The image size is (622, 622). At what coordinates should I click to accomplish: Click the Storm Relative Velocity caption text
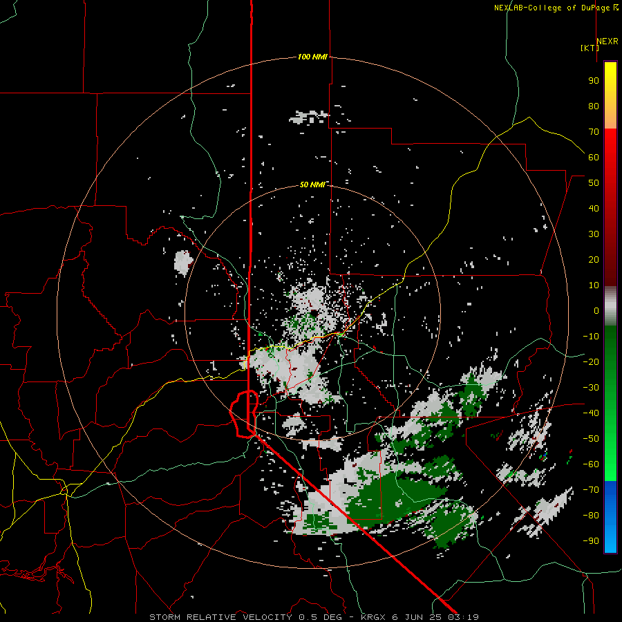pos(220,617)
